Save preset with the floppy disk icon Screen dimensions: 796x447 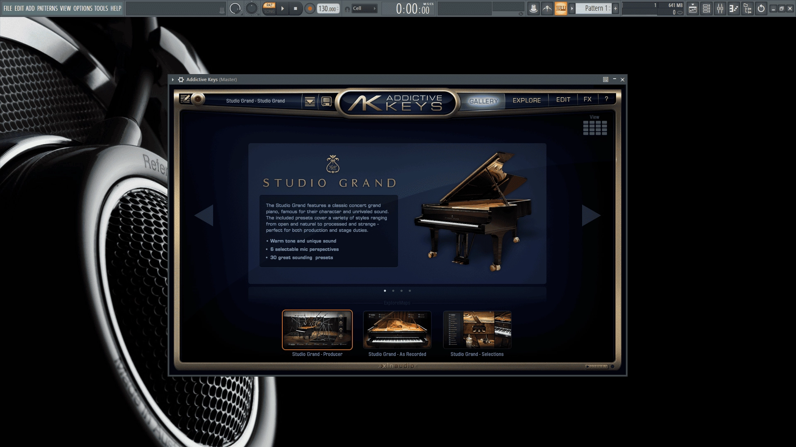(x=326, y=101)
